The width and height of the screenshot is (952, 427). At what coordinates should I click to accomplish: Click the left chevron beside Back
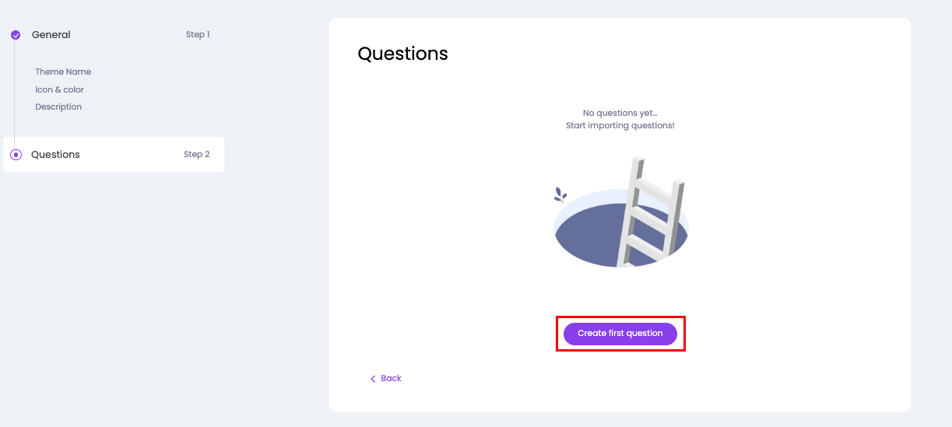tap(373, 379)
